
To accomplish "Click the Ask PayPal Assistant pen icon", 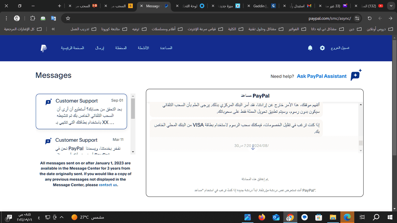I will pos(356,76).
